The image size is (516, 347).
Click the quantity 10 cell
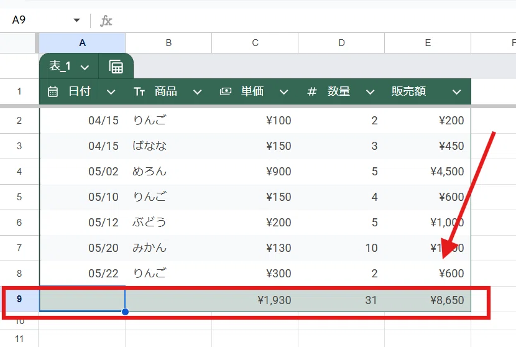pyautogui.click(x=341, y=248)
